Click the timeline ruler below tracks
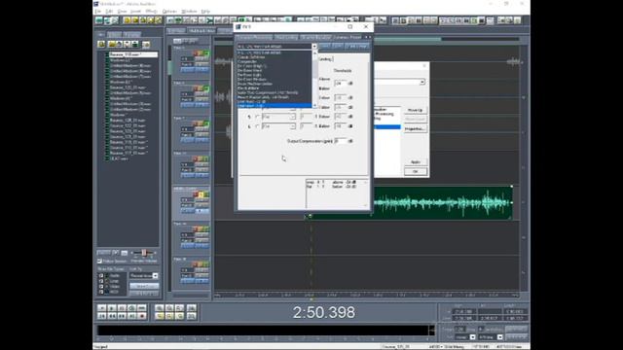This screenshot has width=623, height=350. point(366,296)
